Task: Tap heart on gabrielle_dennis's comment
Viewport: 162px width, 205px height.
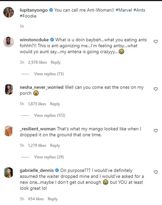Action: point(156,172)
